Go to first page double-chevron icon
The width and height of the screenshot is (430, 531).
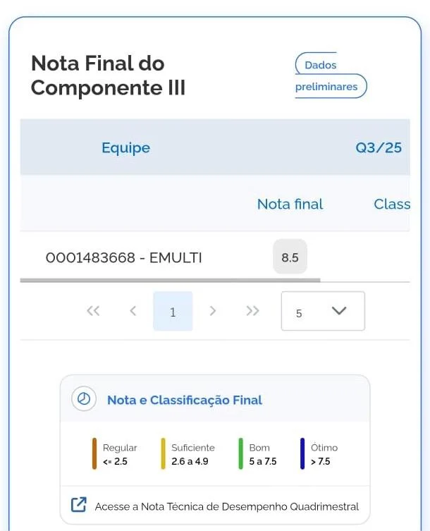click(93, 311)
